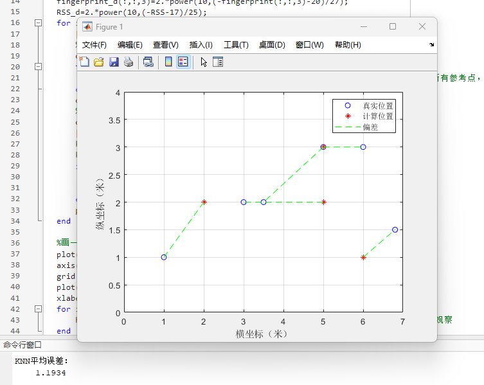Open the Property Inspector icon
The height and width of the screenshot is (385, 484).
tap(218, 62)
